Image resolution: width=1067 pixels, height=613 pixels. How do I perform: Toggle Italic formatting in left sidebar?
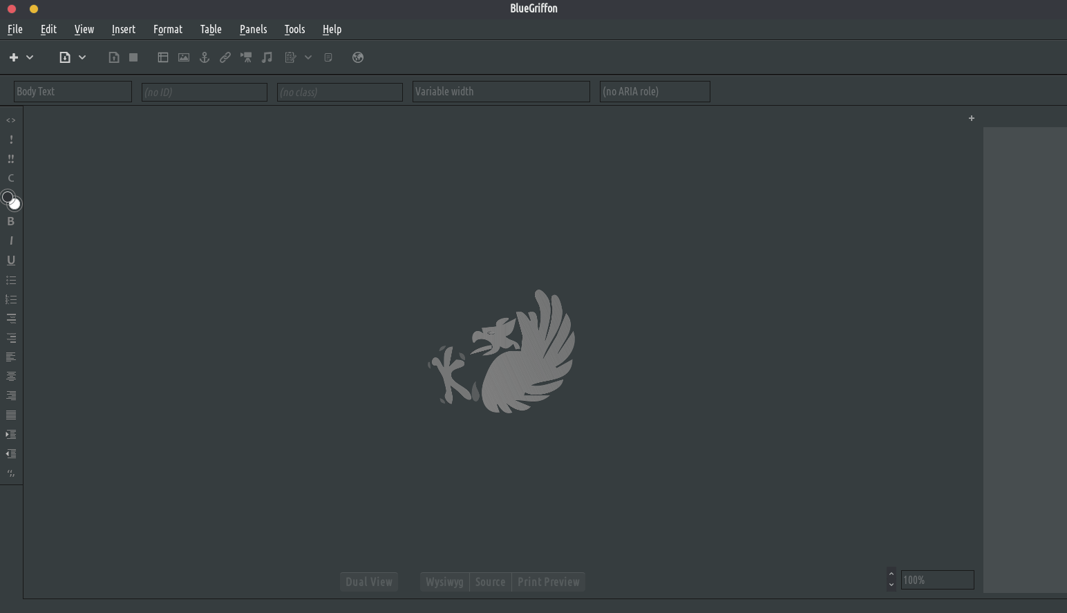point(11,241)
